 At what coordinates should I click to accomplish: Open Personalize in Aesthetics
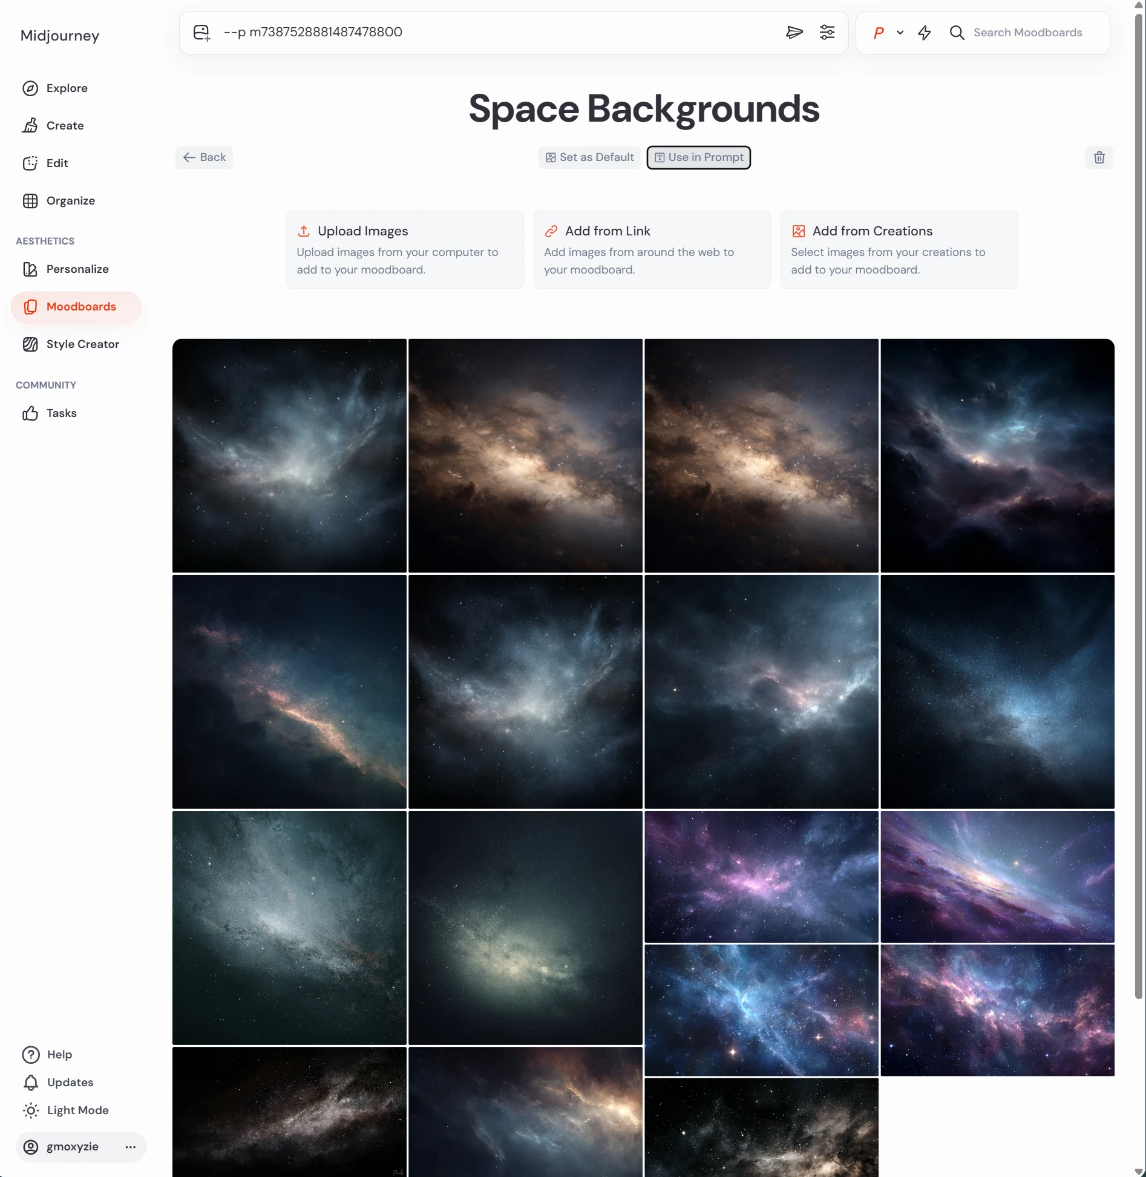(76, 269)
